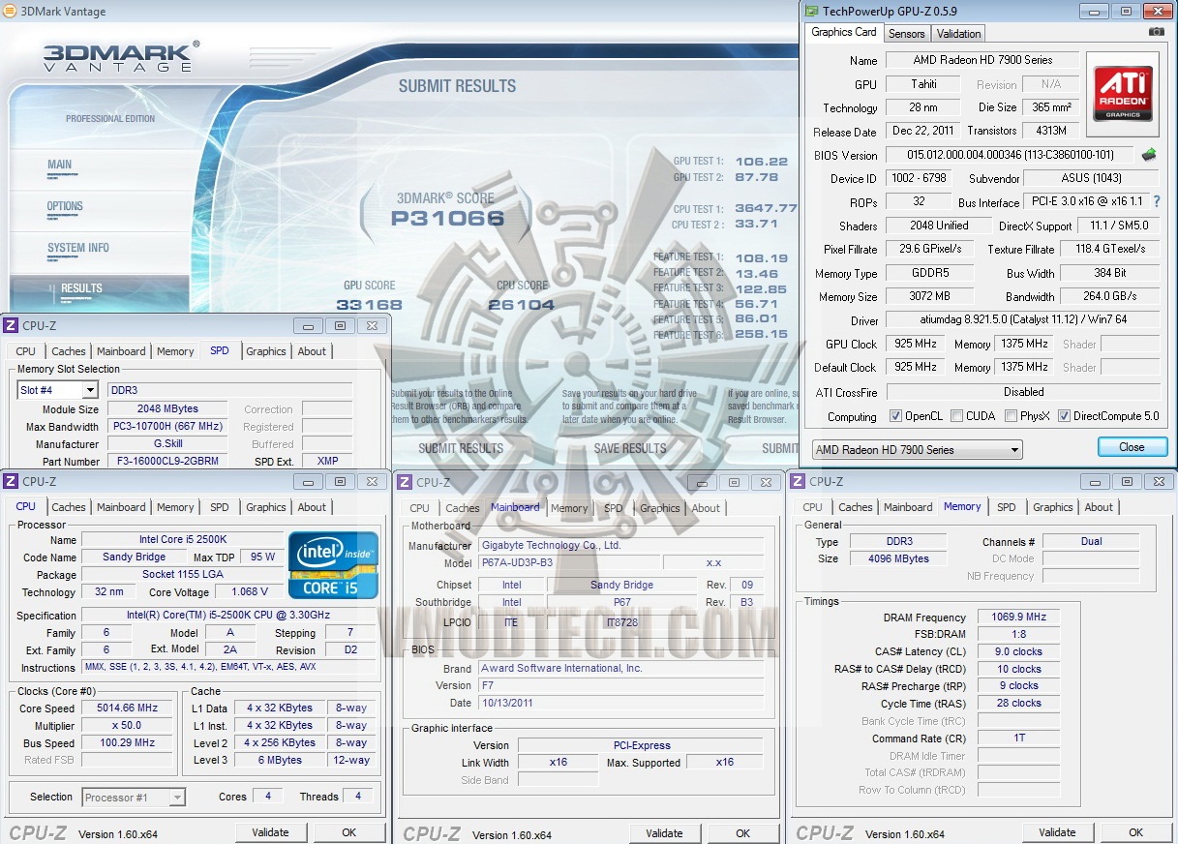Select the Graphics Card tab in GPU-Z
Viewport: 1178px width, 844px height.
click(844, 32)
